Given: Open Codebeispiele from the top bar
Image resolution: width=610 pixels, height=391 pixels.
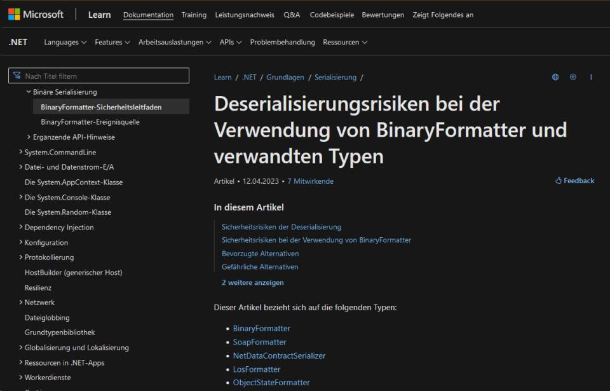Looking at the screenshot, I should 333,14.
